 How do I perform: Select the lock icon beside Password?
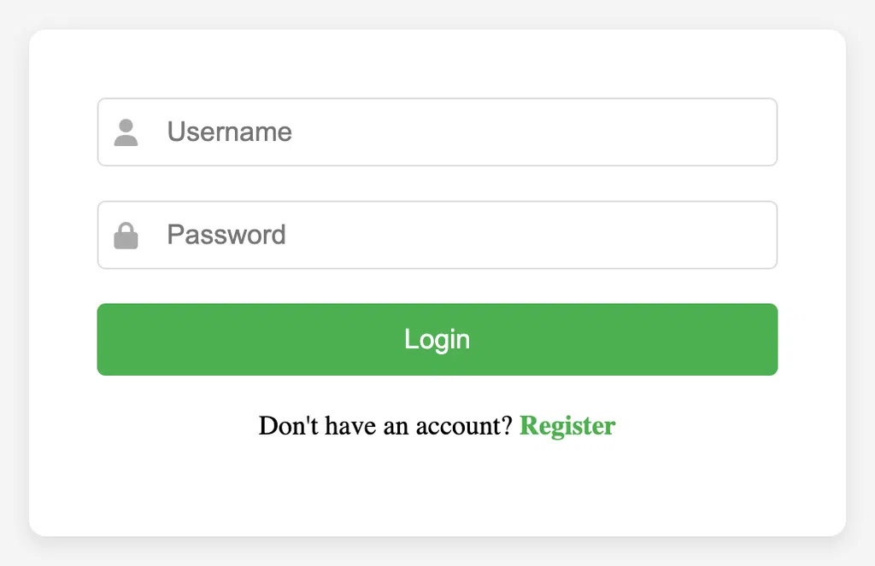pos(126,236)
